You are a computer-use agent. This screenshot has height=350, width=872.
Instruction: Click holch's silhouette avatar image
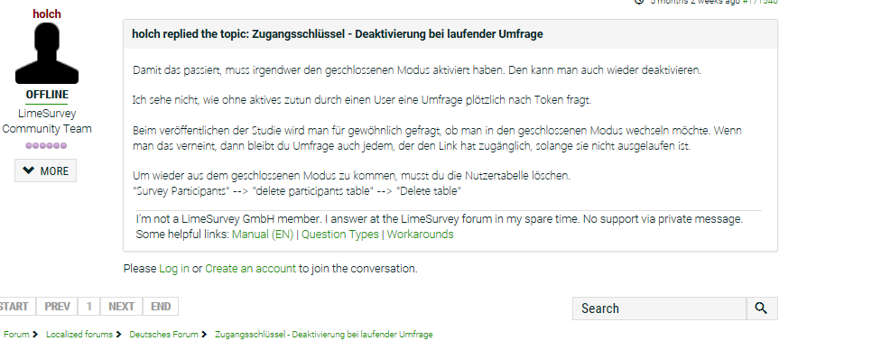[x=47, y=53]
